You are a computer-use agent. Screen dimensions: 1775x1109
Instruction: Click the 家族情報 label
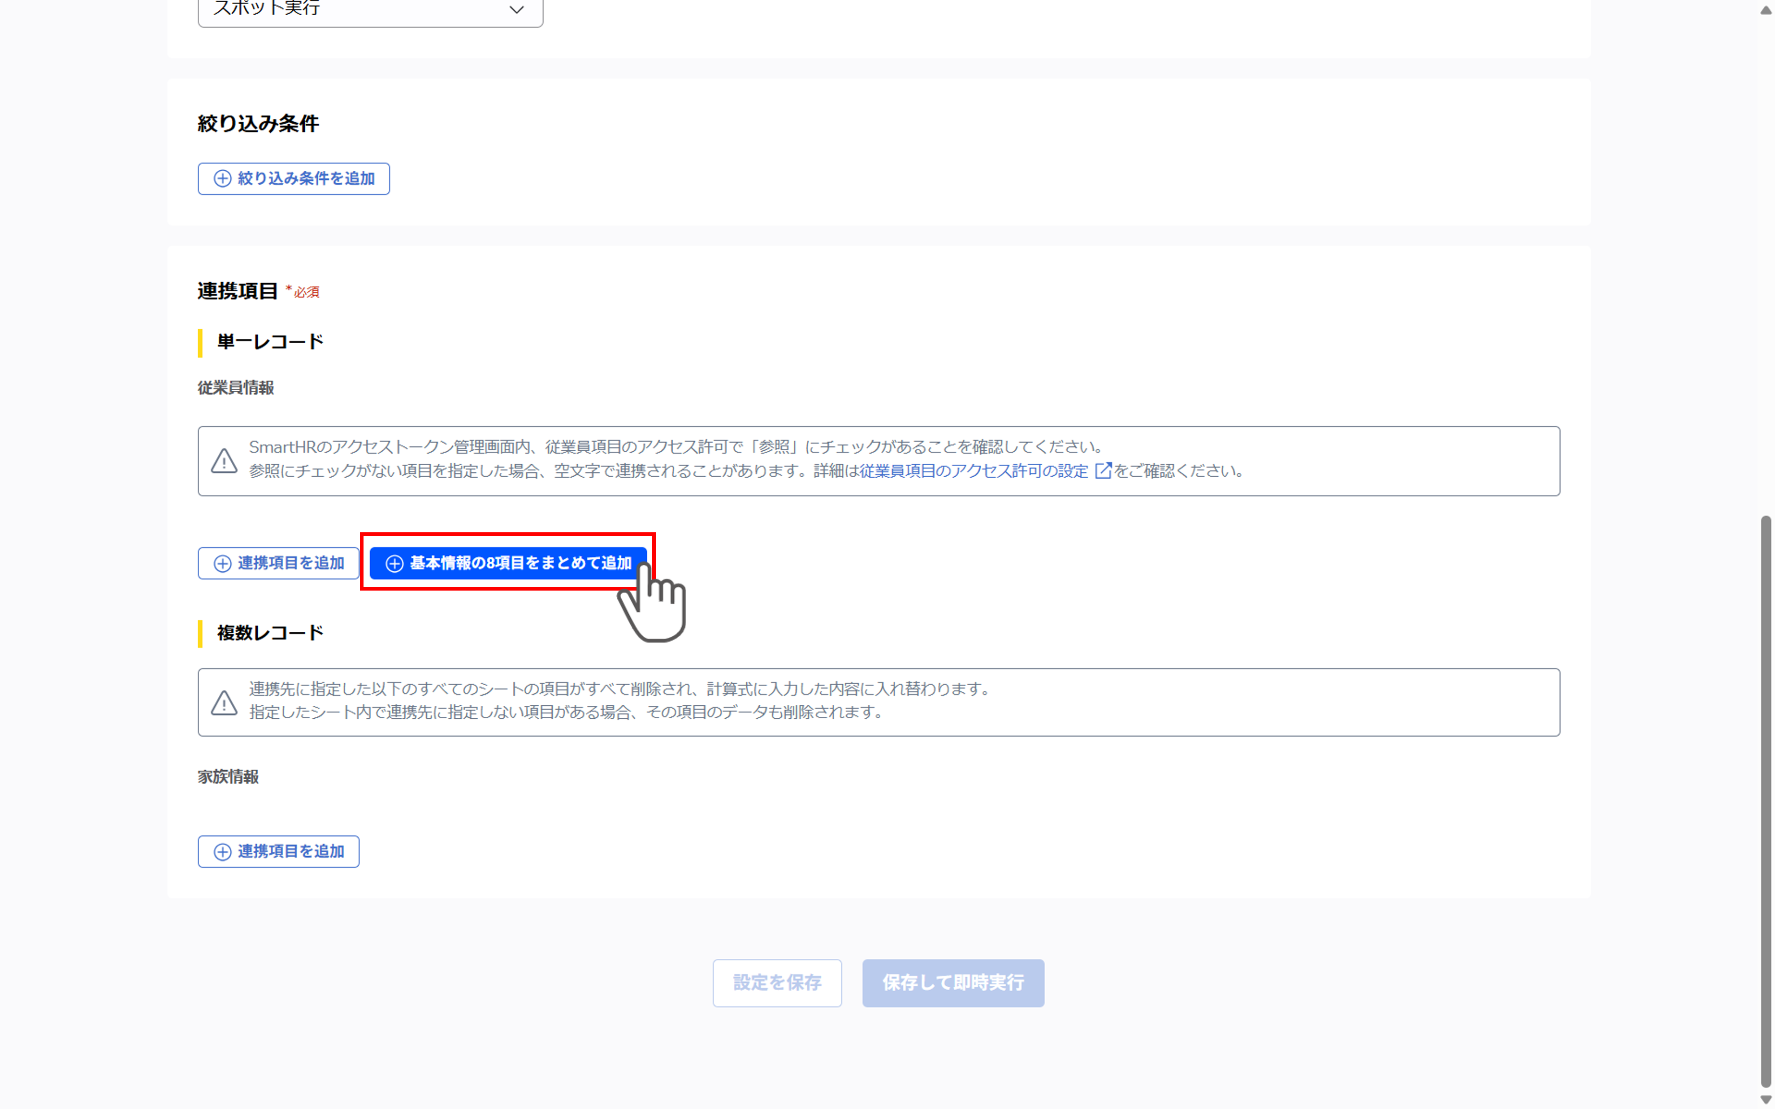coord(228,777)
